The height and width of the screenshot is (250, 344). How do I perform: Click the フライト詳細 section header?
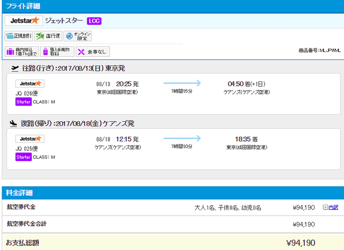click(173, 6)
